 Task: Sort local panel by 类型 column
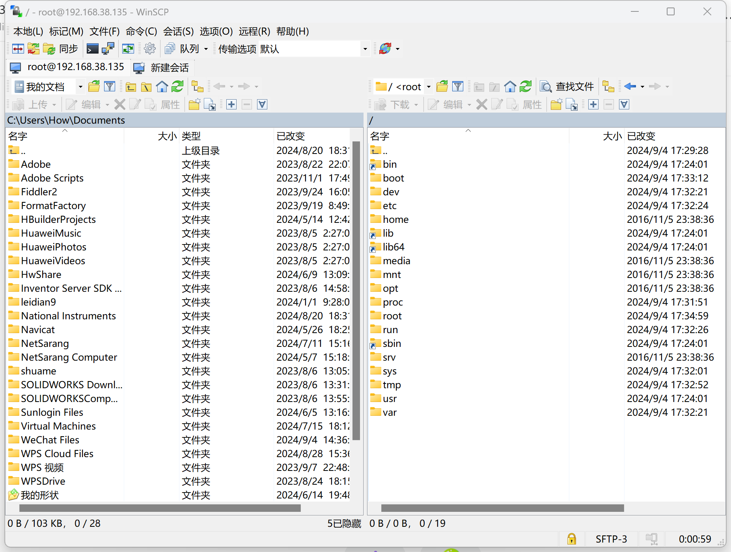pyautogui.click(x=226, y=136)
